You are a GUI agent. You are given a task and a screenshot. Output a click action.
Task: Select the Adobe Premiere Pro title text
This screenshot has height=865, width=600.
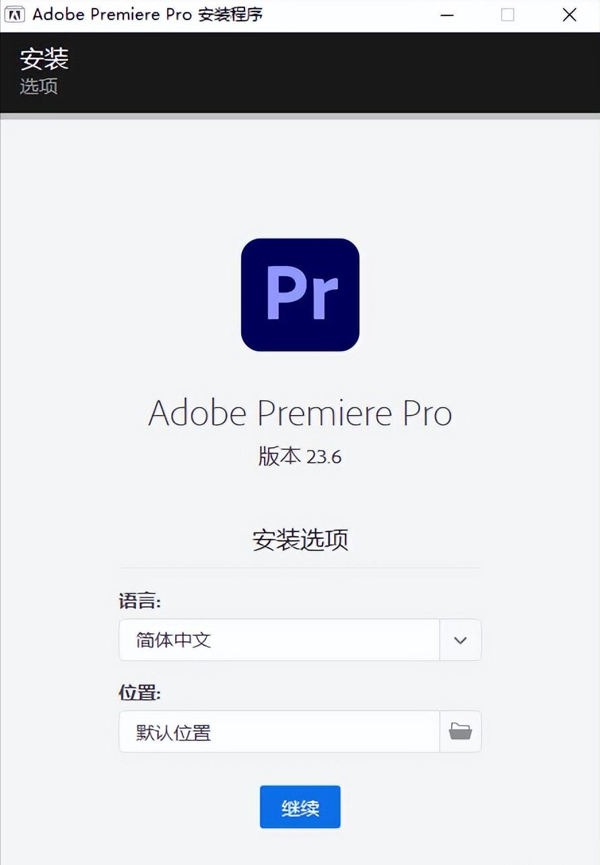pos(300,413)
